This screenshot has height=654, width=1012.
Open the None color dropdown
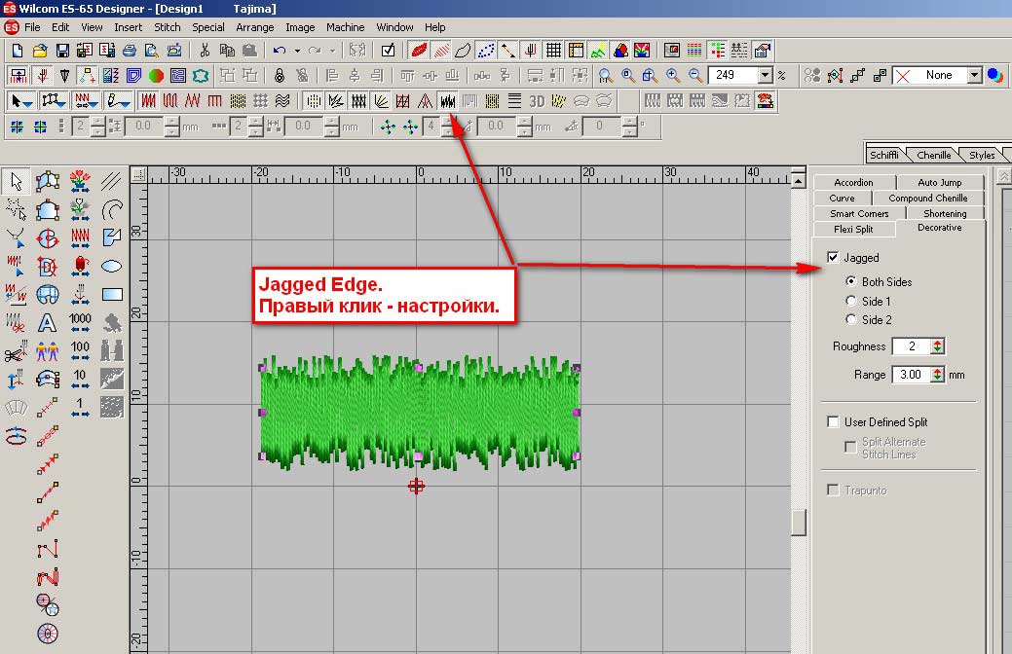click(975, 76)
